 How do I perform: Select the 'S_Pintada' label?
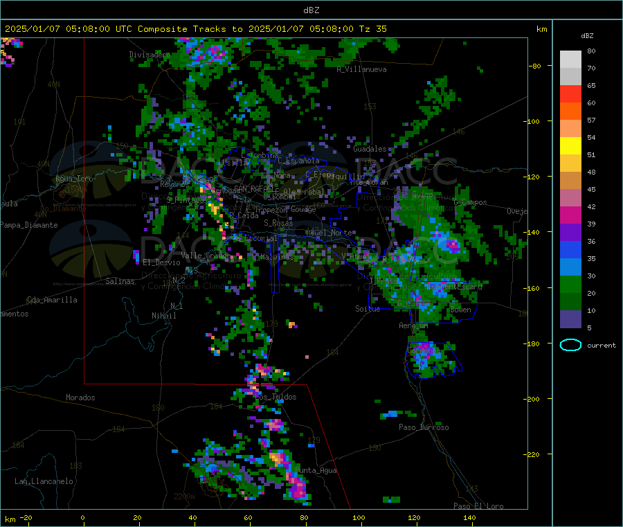pyautogui.click(x=185, y=199)
